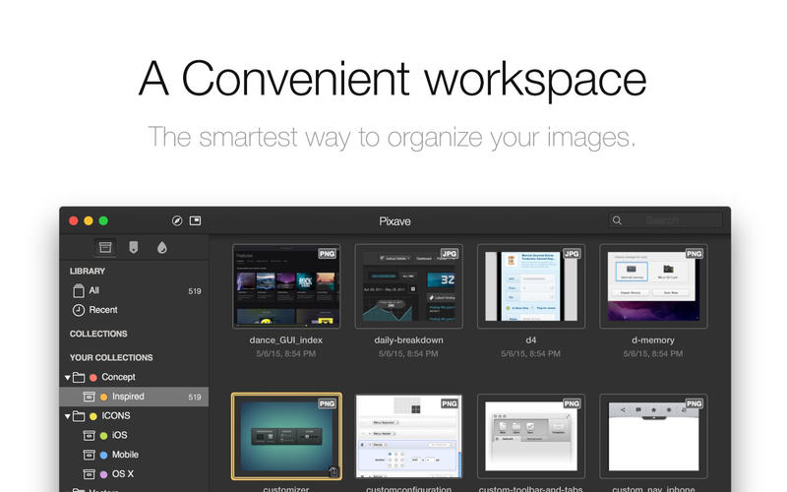
Task: Select the dance_GUI_index thumbnail
Action: tap(286, 286)
